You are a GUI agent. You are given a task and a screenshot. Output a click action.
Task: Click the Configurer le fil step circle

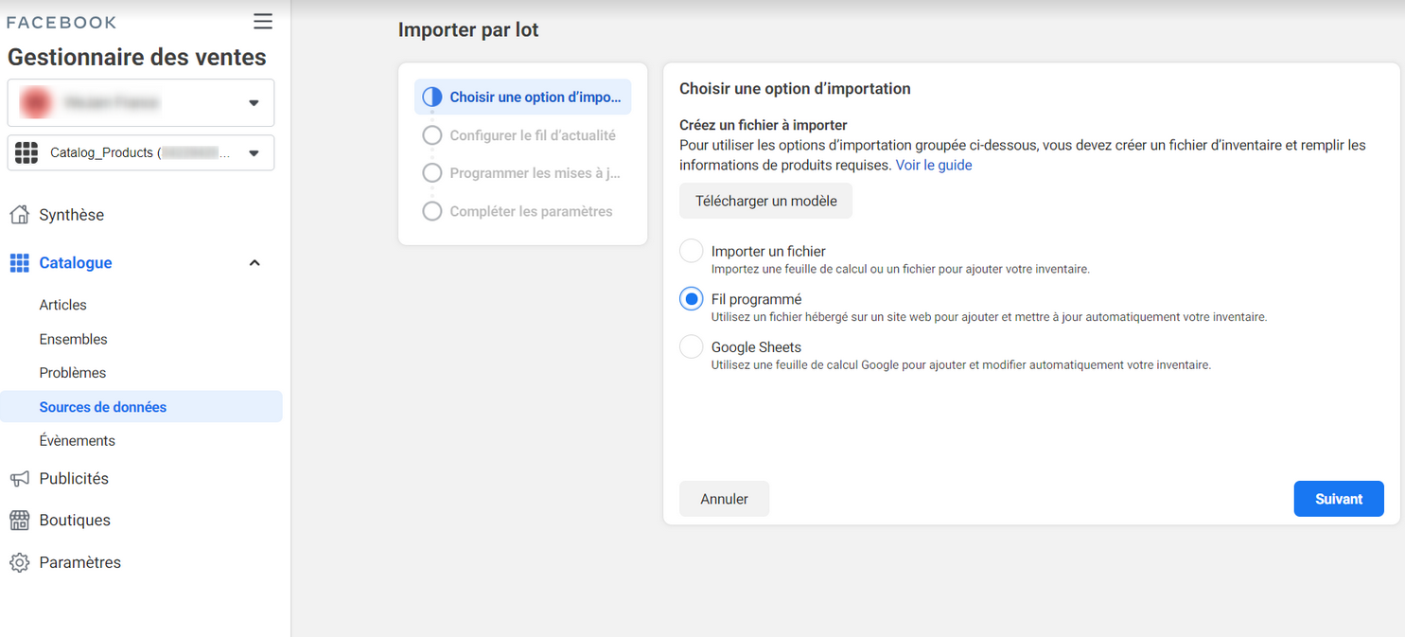[x=432, y=135]
